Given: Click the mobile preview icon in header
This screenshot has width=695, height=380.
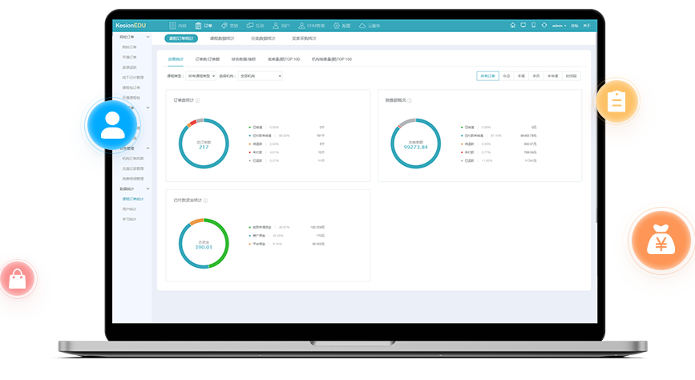Looking at the screenshot, I should (x=534, y=25).
